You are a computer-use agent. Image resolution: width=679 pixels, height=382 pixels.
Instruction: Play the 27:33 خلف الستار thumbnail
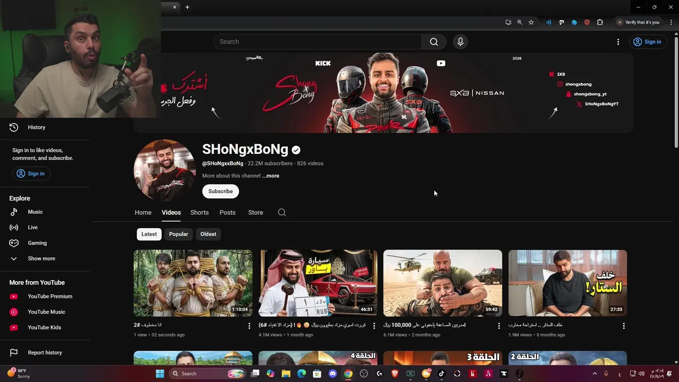568,283
